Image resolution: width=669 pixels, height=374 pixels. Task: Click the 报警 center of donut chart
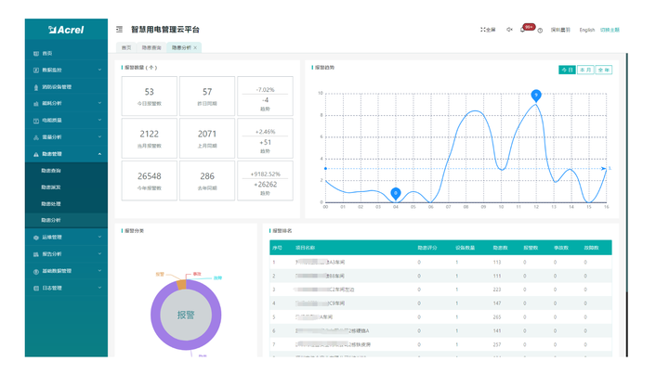tap(186, 316)
